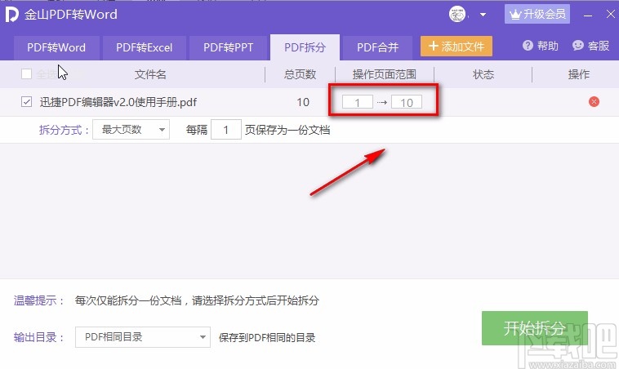Click the 操作页面范围 column header

click(x=384, y=74)
